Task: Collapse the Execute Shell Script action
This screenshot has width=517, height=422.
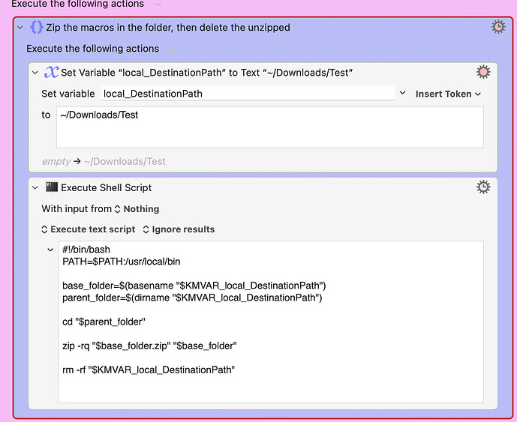Action: (35, 187)
